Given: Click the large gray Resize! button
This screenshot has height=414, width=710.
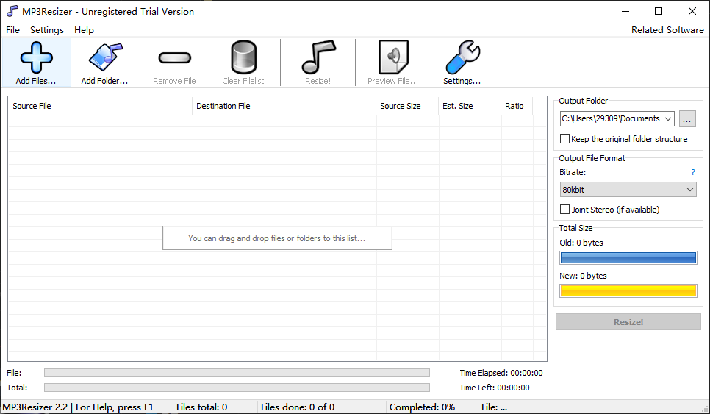Looking at the screenshot, I should coord(628,322).
